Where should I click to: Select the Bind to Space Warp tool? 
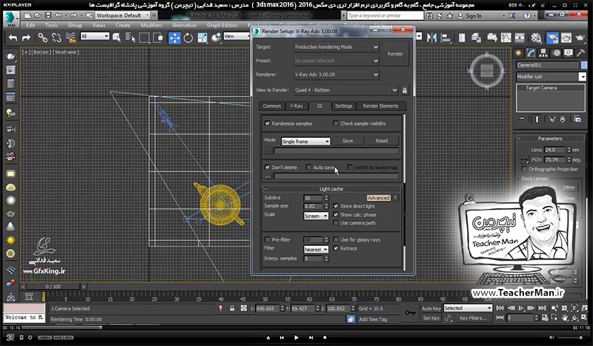click(x=70, y=38)
